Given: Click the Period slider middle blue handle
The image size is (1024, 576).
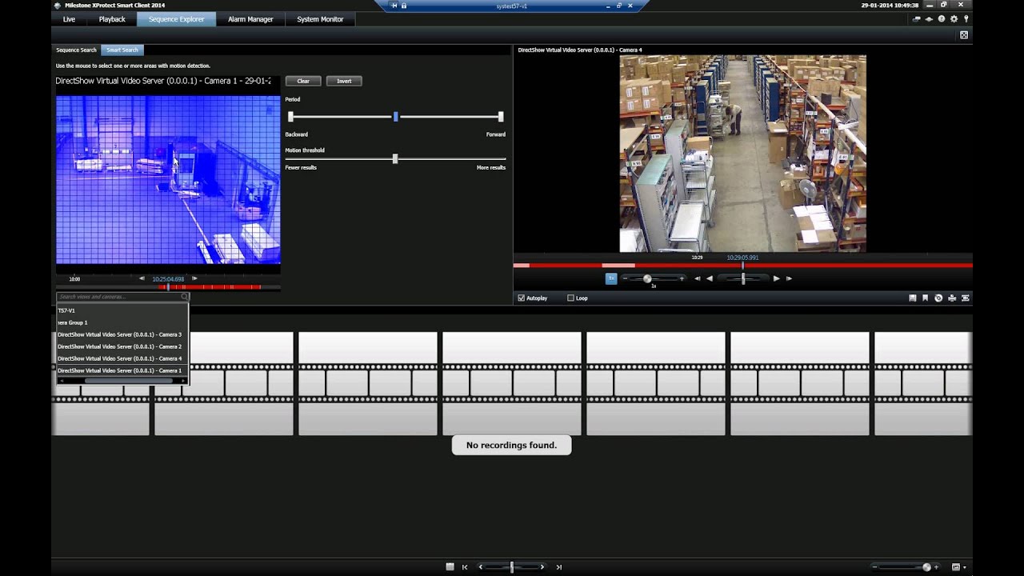Looking at the screenshot, I should click(x=395, y=117).
